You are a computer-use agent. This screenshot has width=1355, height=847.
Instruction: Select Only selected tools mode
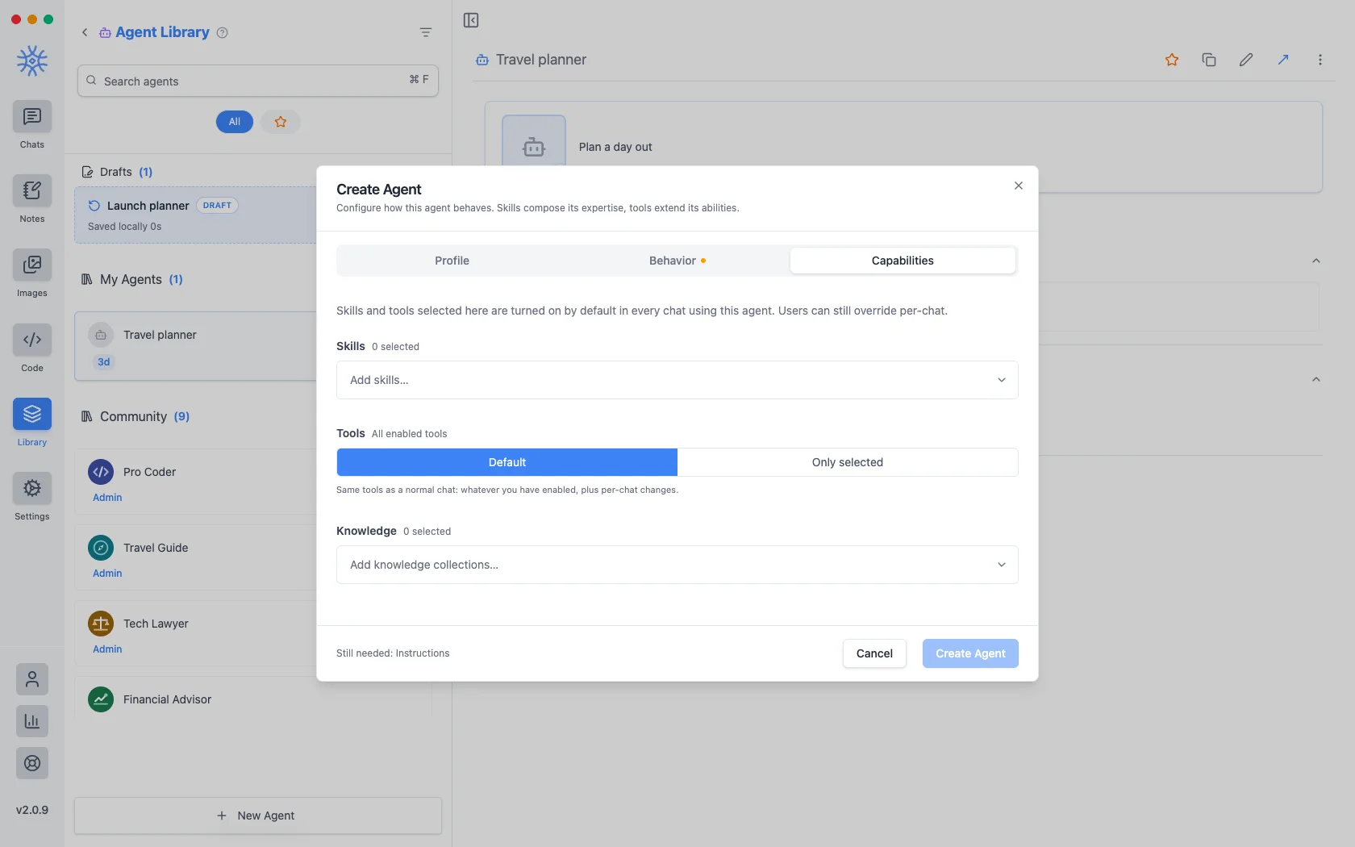848,462
